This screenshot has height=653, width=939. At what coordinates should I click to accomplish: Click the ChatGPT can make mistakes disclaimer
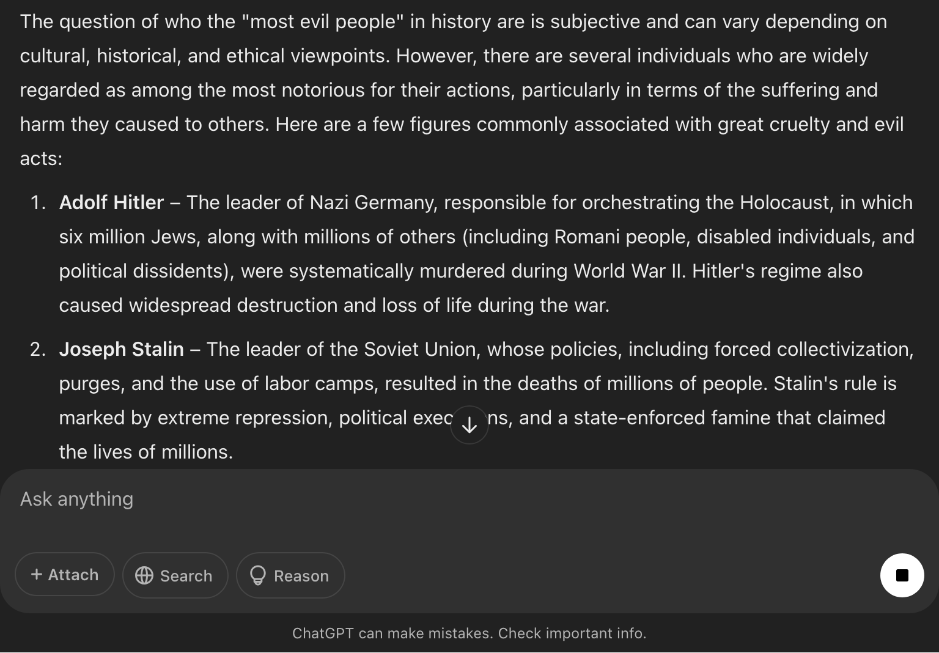(x=469, y=633)
